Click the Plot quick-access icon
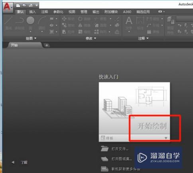This screenshot has height=173, width=193. pos(31,5)
